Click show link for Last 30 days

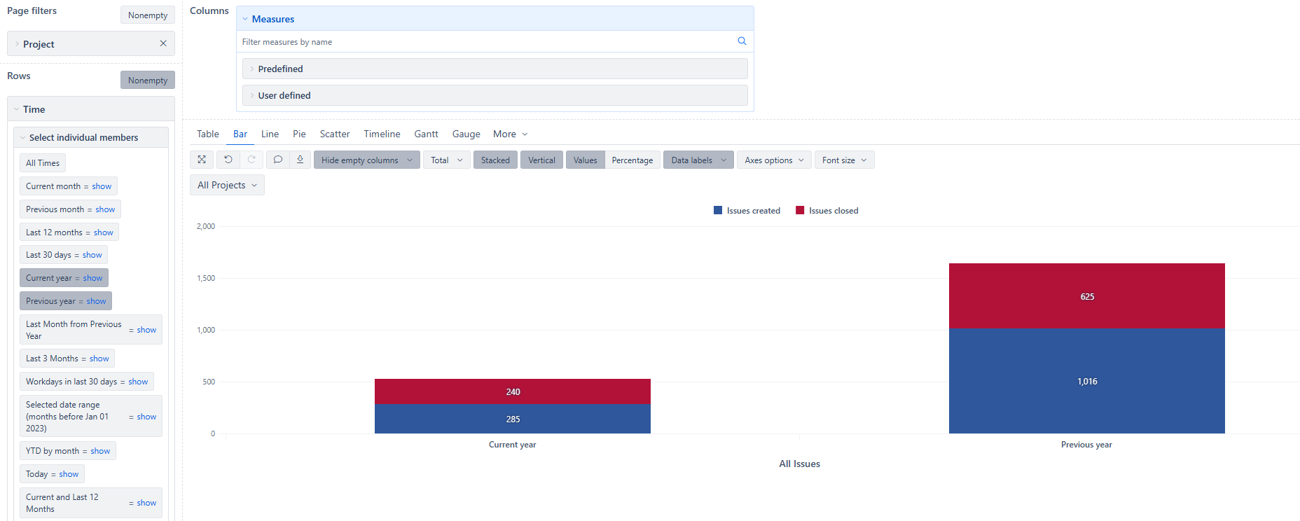pos(92,255)
